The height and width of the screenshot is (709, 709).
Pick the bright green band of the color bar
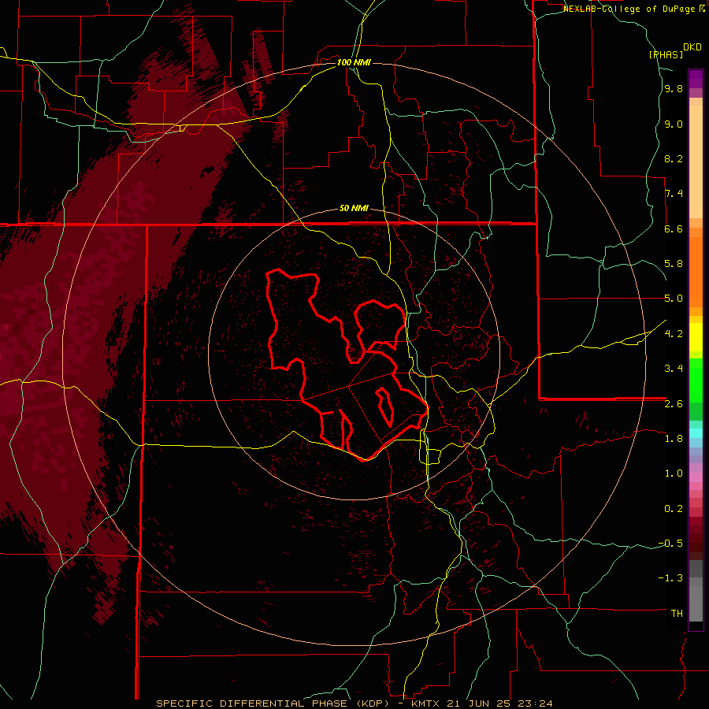pyautogui.click(x=696, y=380)
